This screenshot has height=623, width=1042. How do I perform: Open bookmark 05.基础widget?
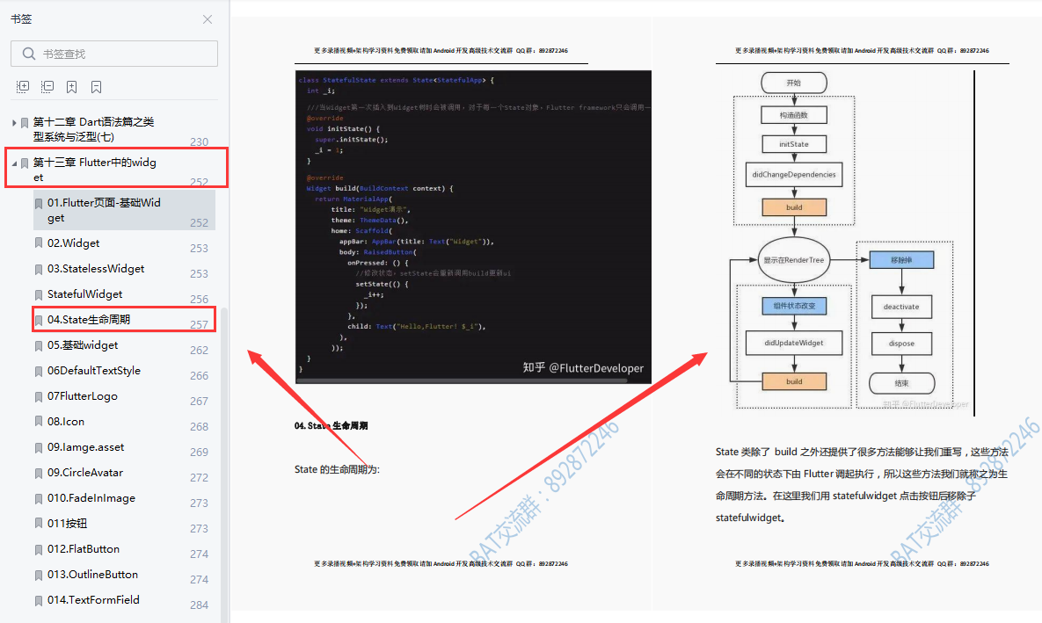tap(83, 345)
